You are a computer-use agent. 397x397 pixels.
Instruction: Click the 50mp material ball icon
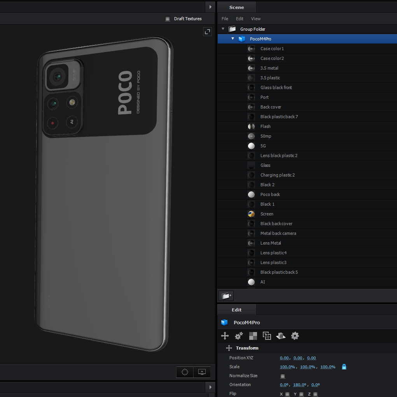(251, 136)
